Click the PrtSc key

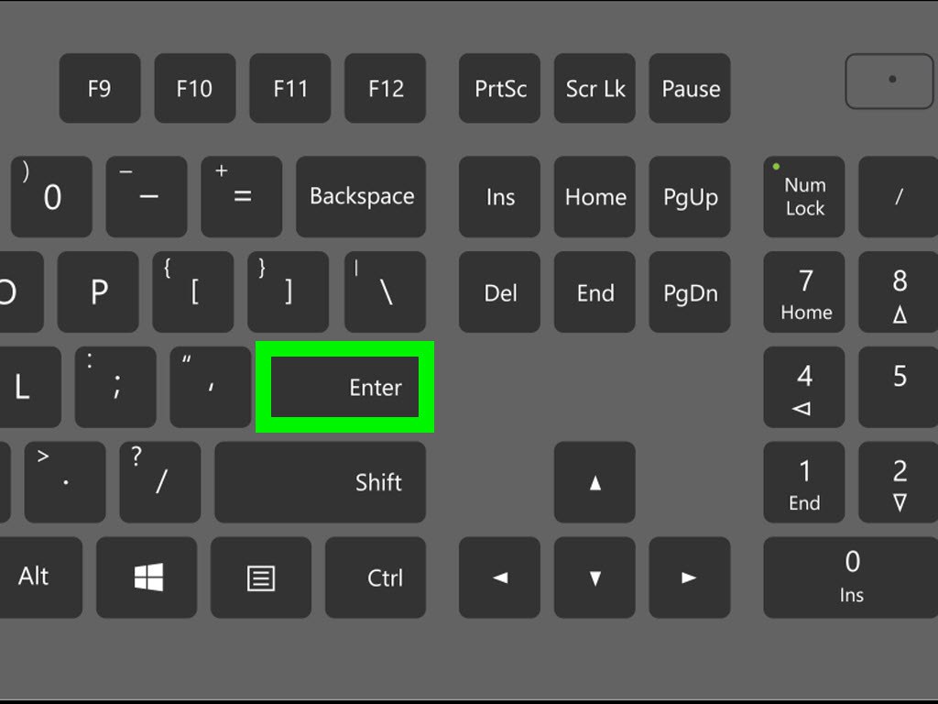pos(499,89)
